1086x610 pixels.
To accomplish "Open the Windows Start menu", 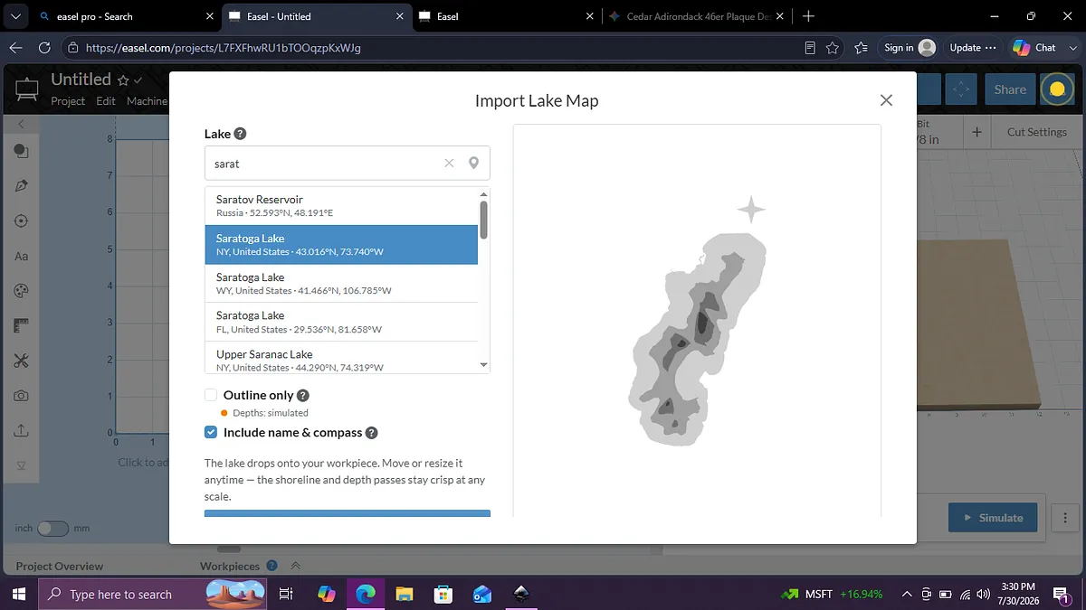I will (18, 594).
